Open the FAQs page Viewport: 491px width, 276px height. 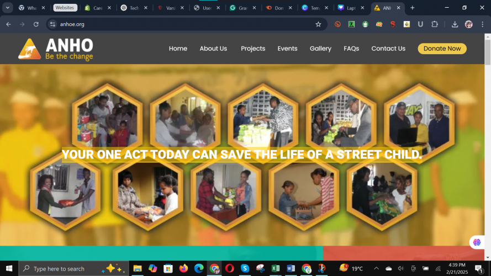tap(351, 49)
